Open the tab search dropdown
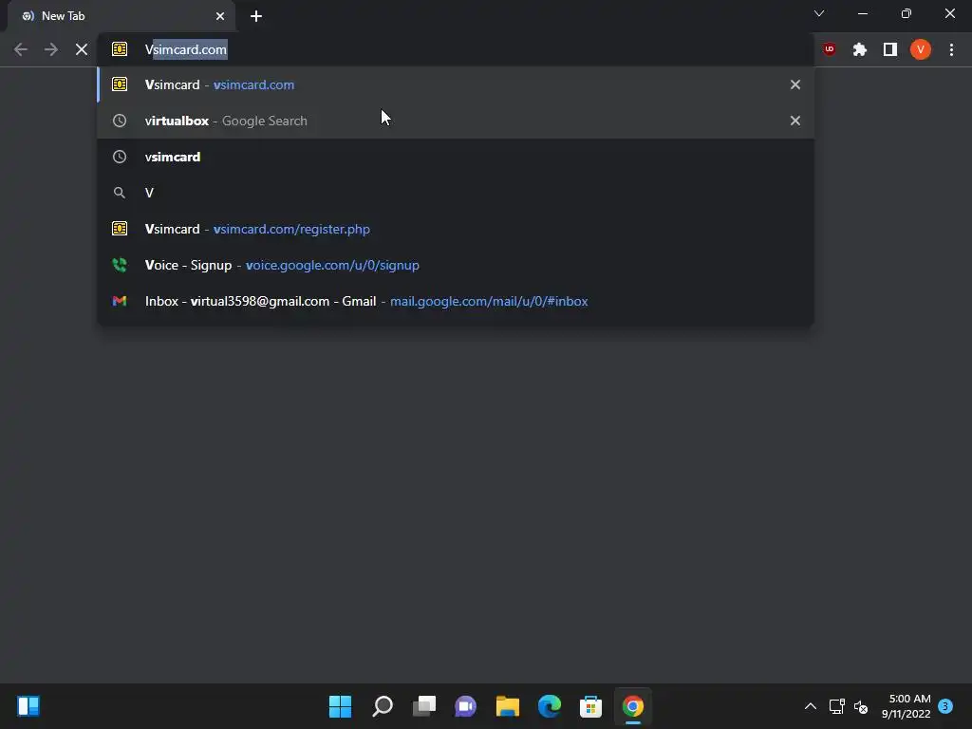 click(x=819, y=13)
